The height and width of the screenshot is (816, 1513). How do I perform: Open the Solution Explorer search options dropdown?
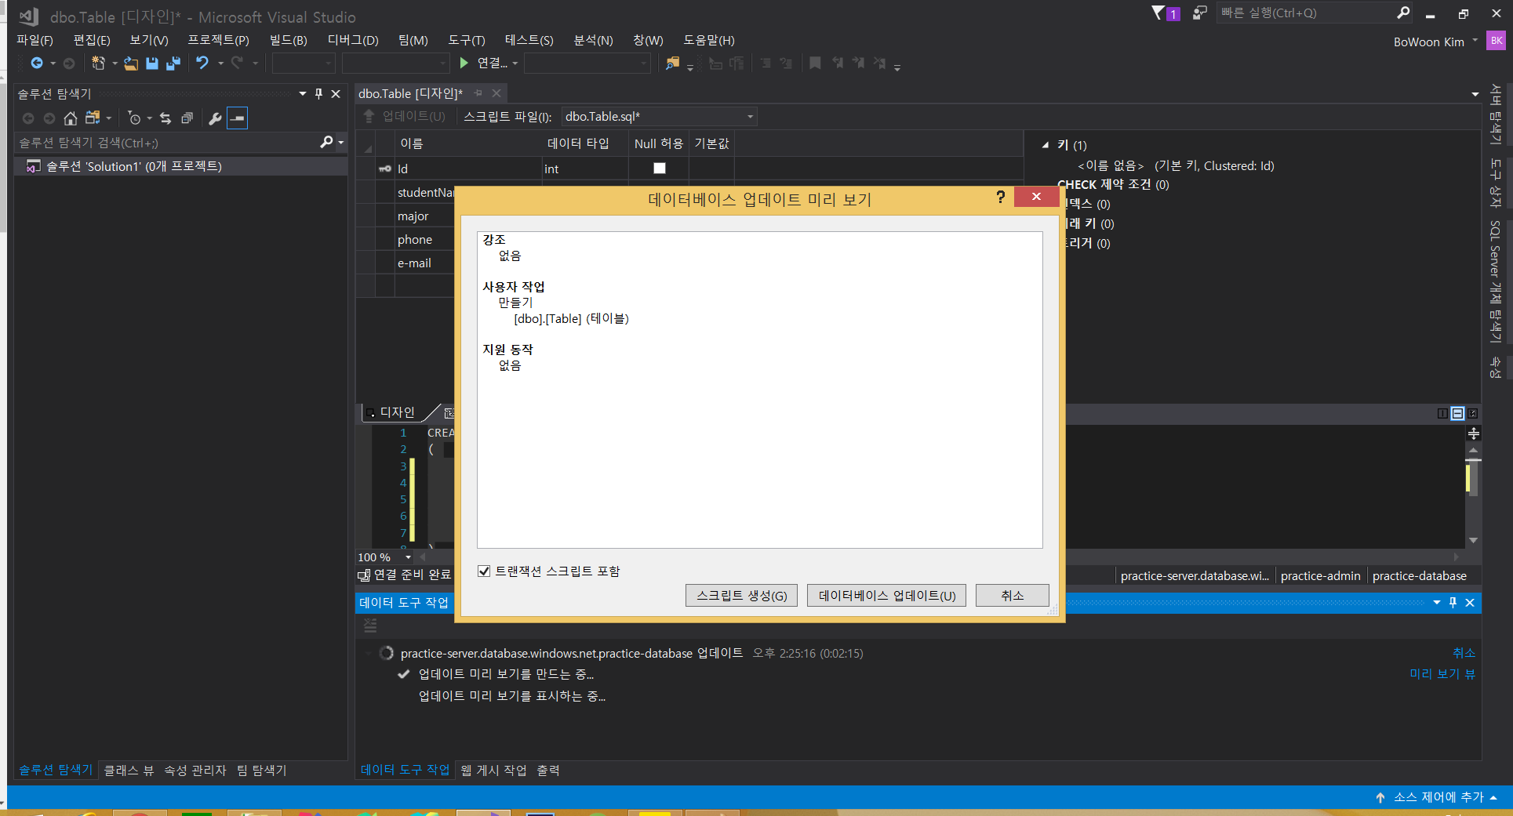pos(341,142)
